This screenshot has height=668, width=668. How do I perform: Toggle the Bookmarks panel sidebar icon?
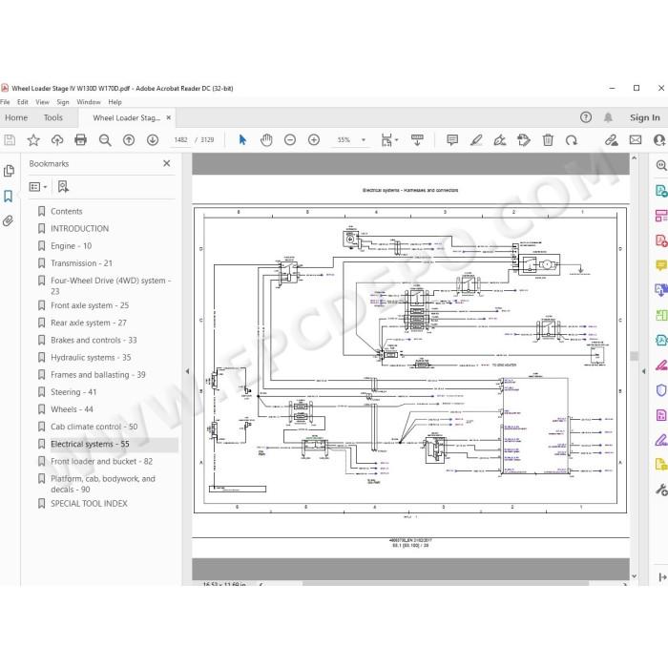(8, 197)
